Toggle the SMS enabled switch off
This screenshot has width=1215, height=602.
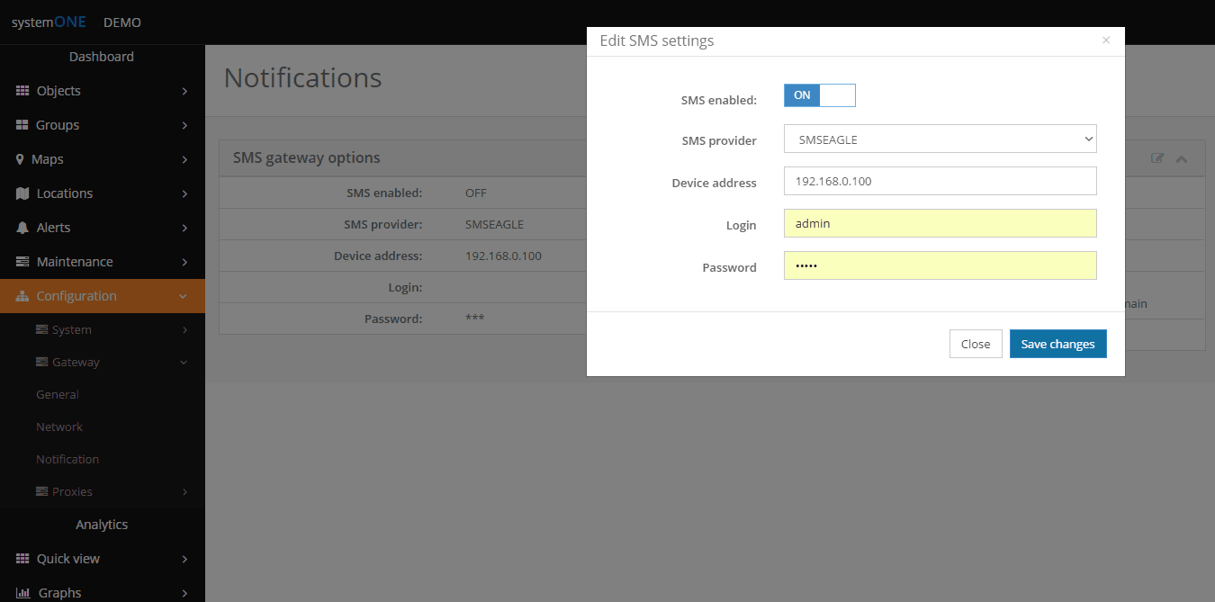pyautogui.click(x=819, y=95)
